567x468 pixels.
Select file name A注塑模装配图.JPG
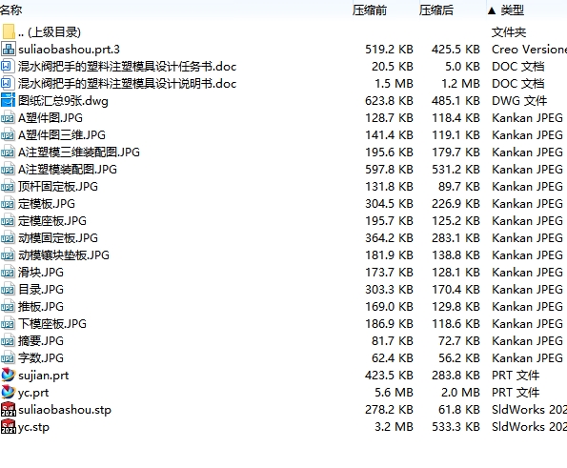point(68,170)
